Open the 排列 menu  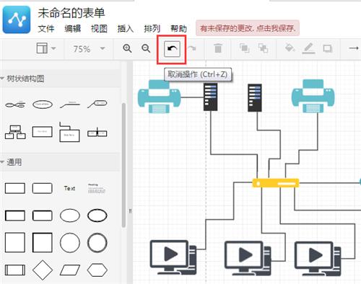coord(152,29)
